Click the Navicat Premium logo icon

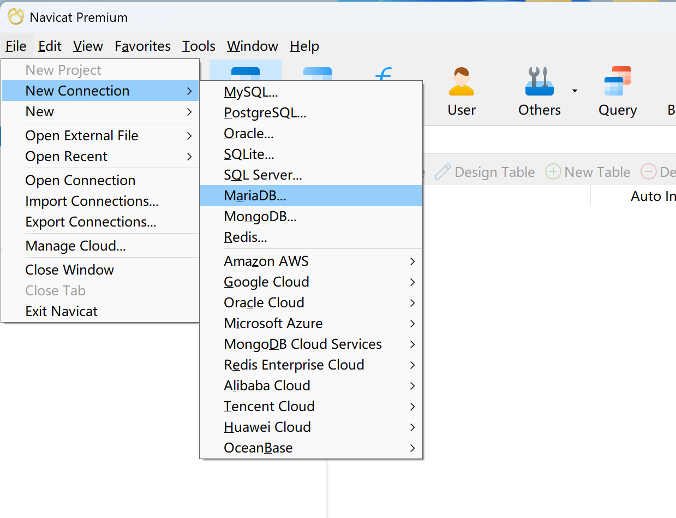click(x=15, y=17)
